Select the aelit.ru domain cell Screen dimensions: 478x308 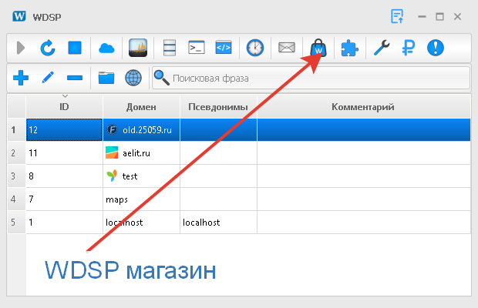pyautogui.click(x=141, y=153)
